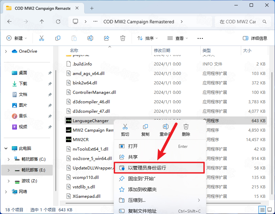Expand the 网络 tree node
The image size is (275, 214).
coord(6,192)
